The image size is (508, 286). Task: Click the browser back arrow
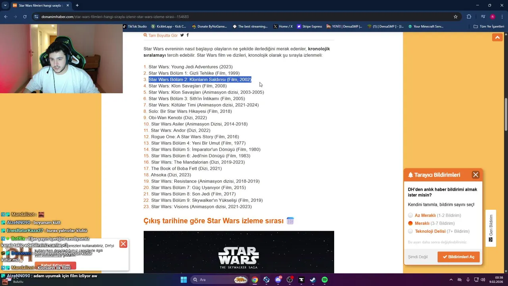(x=6, y=17)
